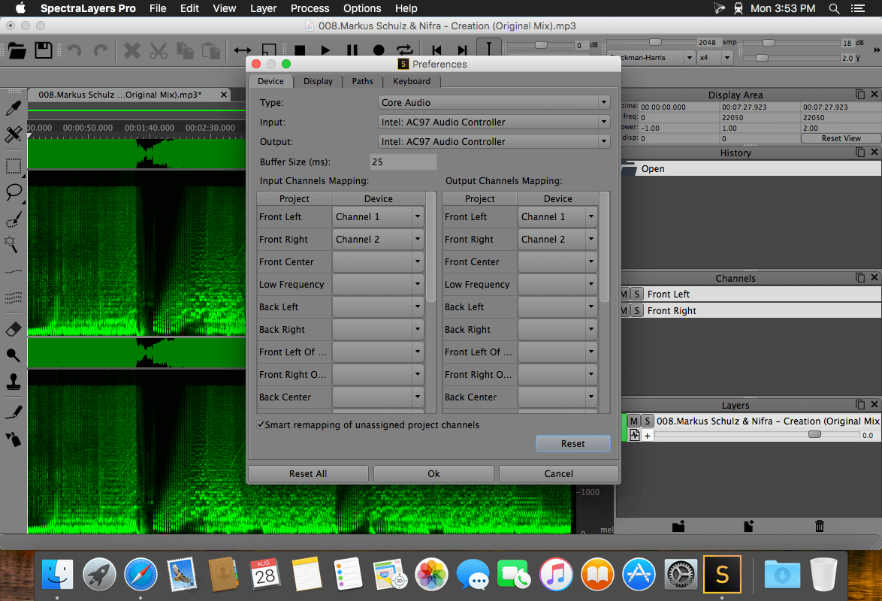The height and width of the screenshot is (601, 882).
Task: Mute the Front Right channel
Action: pyautogui.click(x=624, y=310)
